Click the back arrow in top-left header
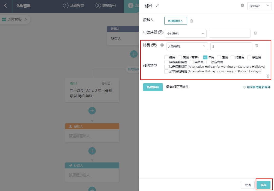The height and width of the screenshot is (191, 274). [6, 5]
